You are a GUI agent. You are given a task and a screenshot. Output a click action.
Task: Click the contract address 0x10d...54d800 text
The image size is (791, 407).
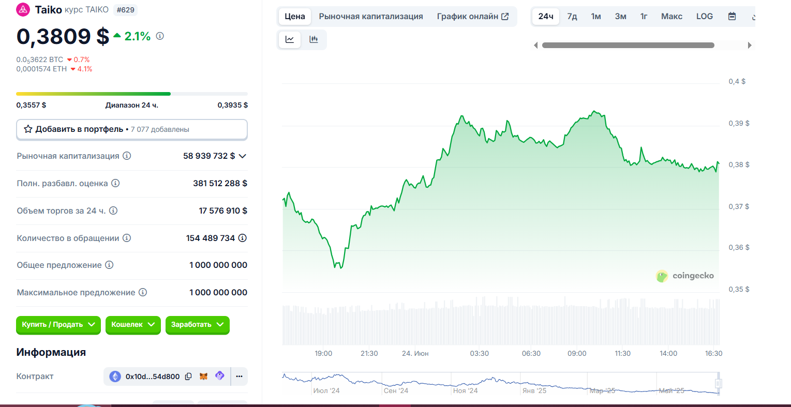pos(153,376)
